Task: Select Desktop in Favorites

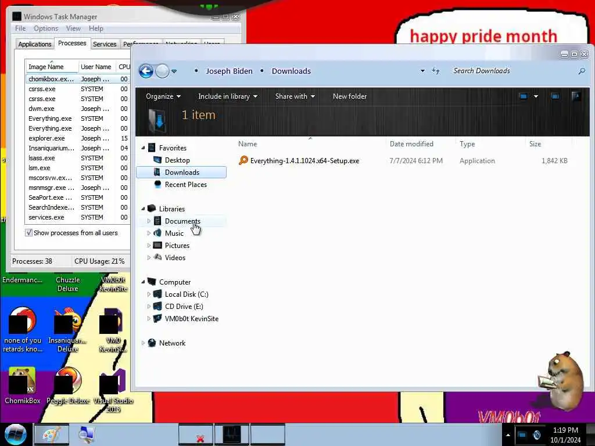Action: pos(177,160)
